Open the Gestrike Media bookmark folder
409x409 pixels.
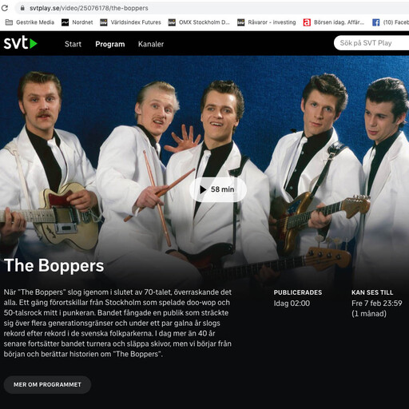[x=30, y=22]
